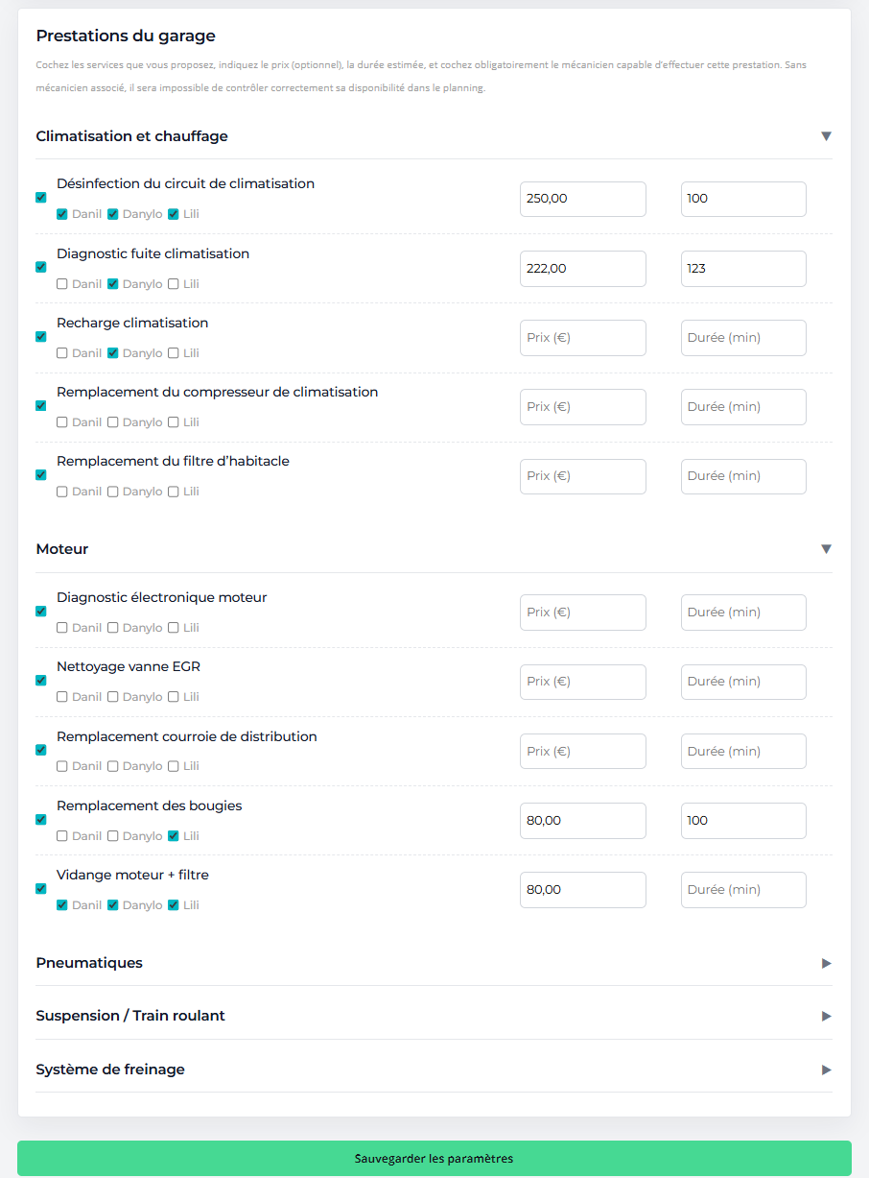The width and height of the screenshot is (869, 1178).
Task: Enable Danil for Diagnostic fuite climatisation
Action: [62, 283]
